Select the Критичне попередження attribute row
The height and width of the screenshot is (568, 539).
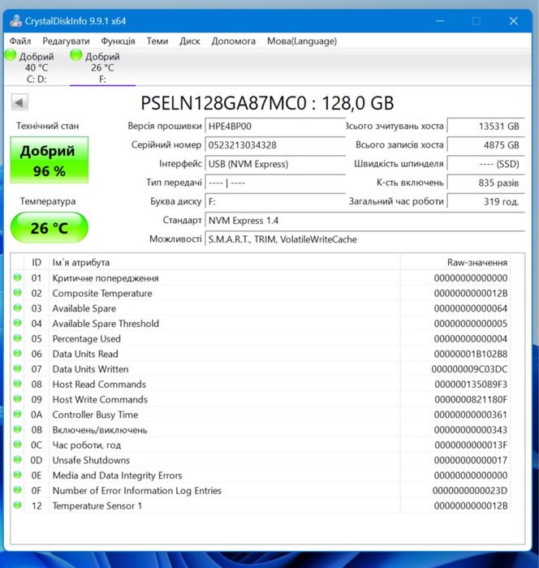pos(261,278)
